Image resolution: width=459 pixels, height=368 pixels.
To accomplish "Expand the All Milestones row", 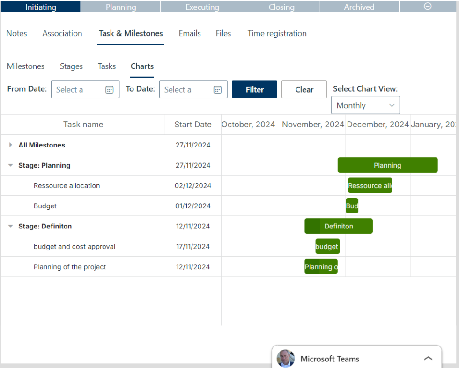I will coord(10,145).
